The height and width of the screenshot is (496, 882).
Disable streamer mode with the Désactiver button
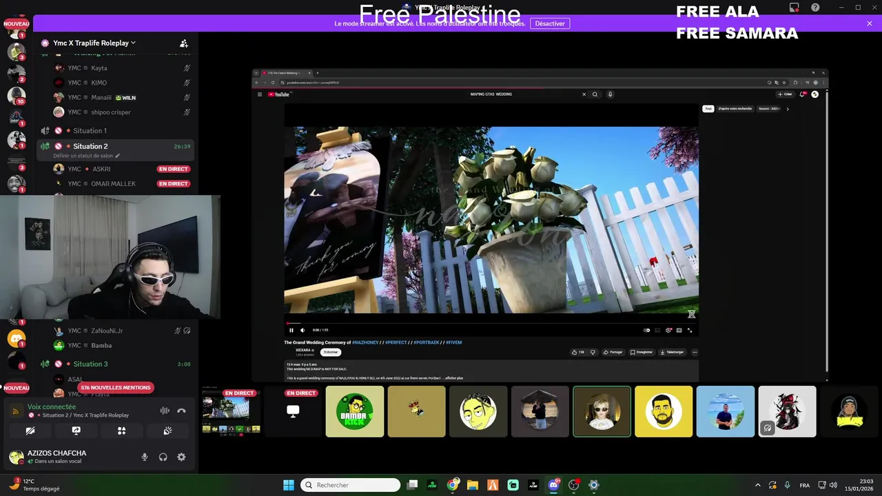pyautogui.click(x=550, y=23)
